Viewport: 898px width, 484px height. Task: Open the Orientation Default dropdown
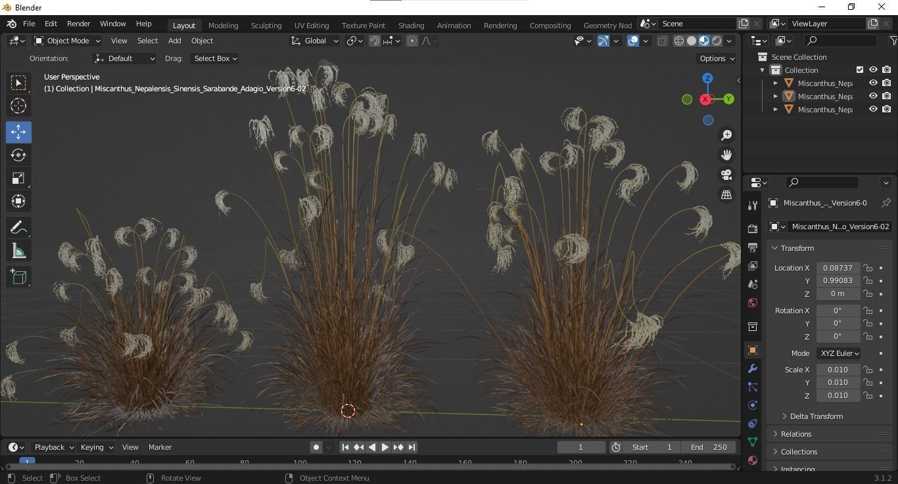124,58
